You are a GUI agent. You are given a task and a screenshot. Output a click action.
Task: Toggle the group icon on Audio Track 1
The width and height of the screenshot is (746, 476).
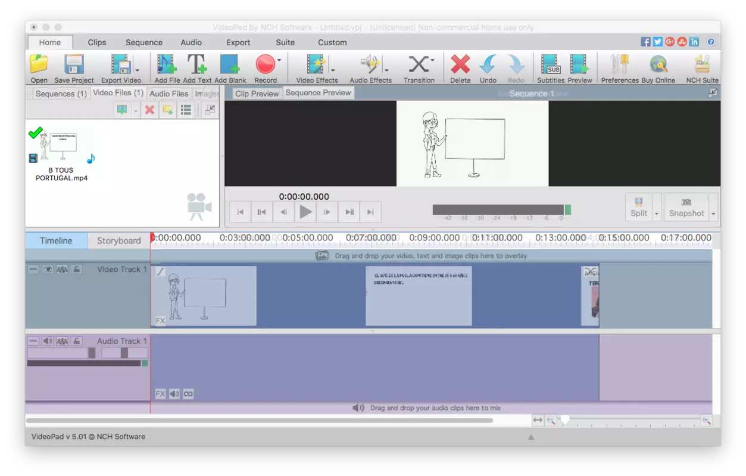pyautogui.click(x=62, y=341)
